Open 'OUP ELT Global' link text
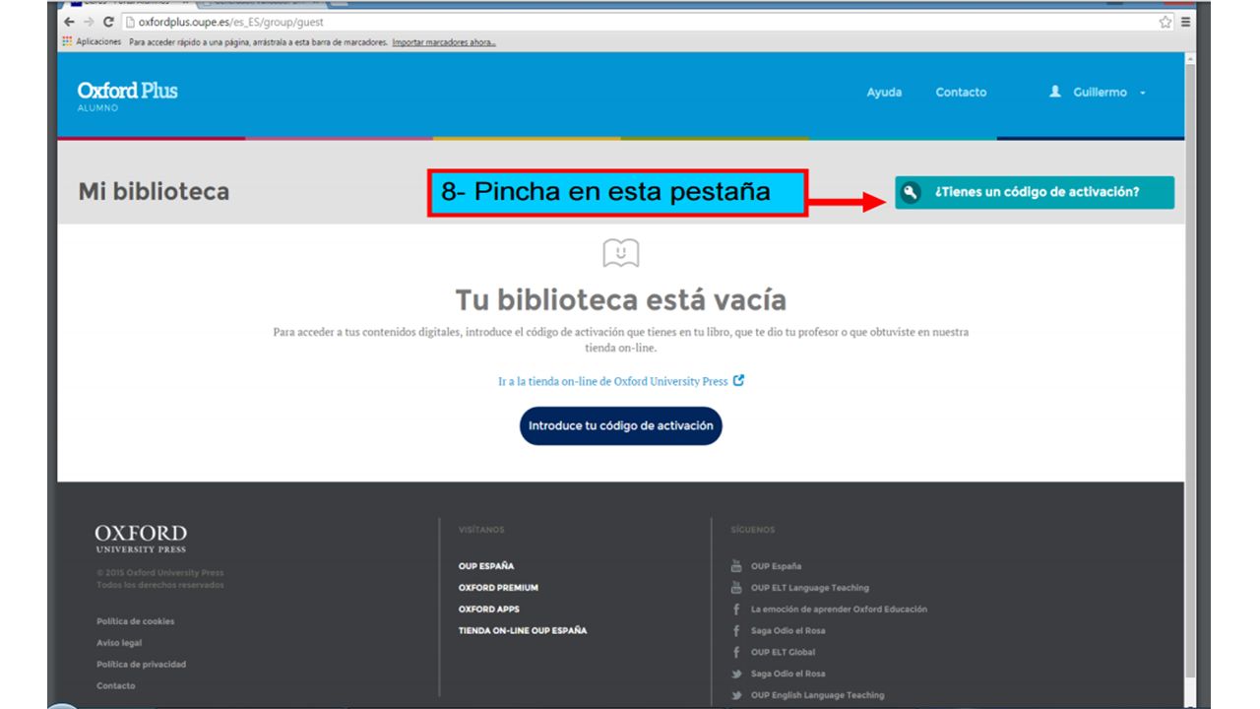The width and height of the screenshot is (1260, 709). (x=783, y=652)
